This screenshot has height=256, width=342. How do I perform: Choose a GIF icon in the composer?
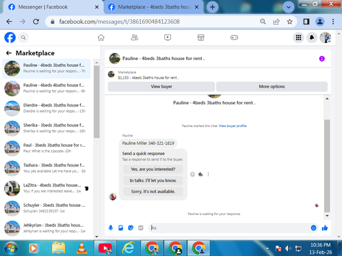(x=141, y=228)
